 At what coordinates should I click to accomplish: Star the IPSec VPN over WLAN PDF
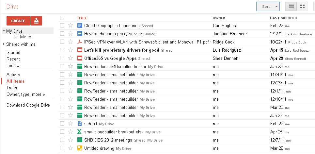point(70,42)
